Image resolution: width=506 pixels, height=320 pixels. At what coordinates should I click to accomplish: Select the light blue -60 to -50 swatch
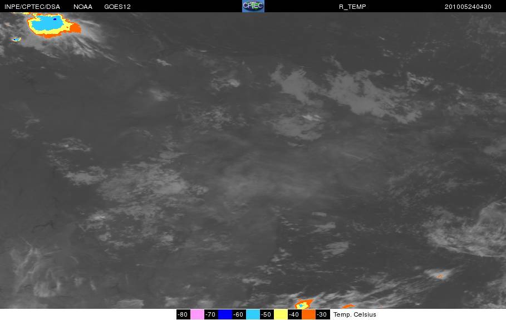253,314
